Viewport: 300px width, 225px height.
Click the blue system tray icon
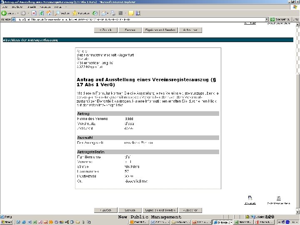287,222
